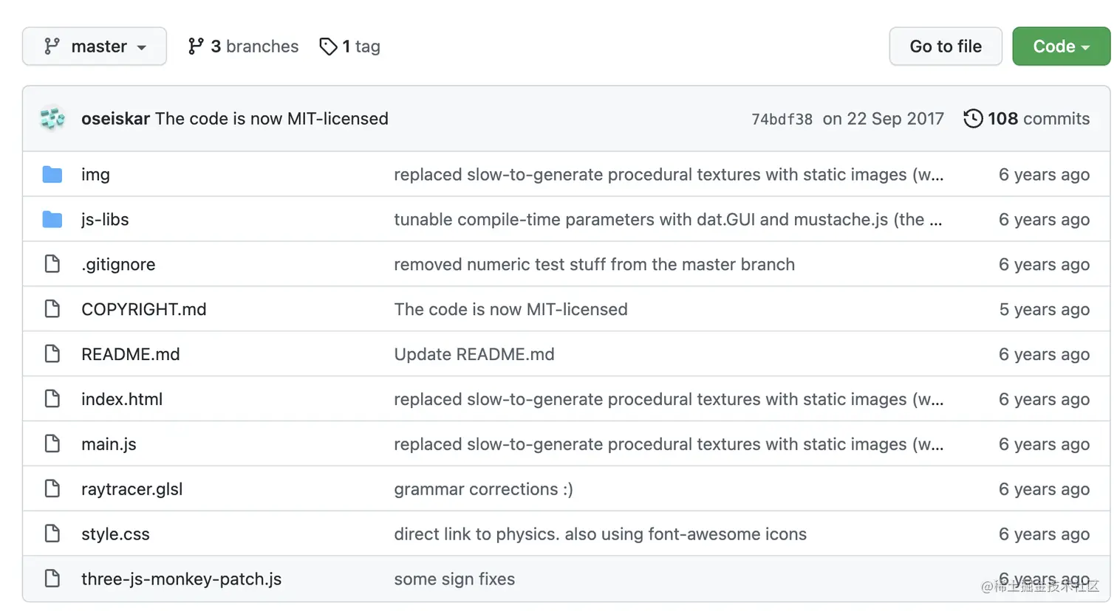Click the branch icon beside 3 branches
The height and width of the screenshot is (611, 1117).
click(196, 46)
